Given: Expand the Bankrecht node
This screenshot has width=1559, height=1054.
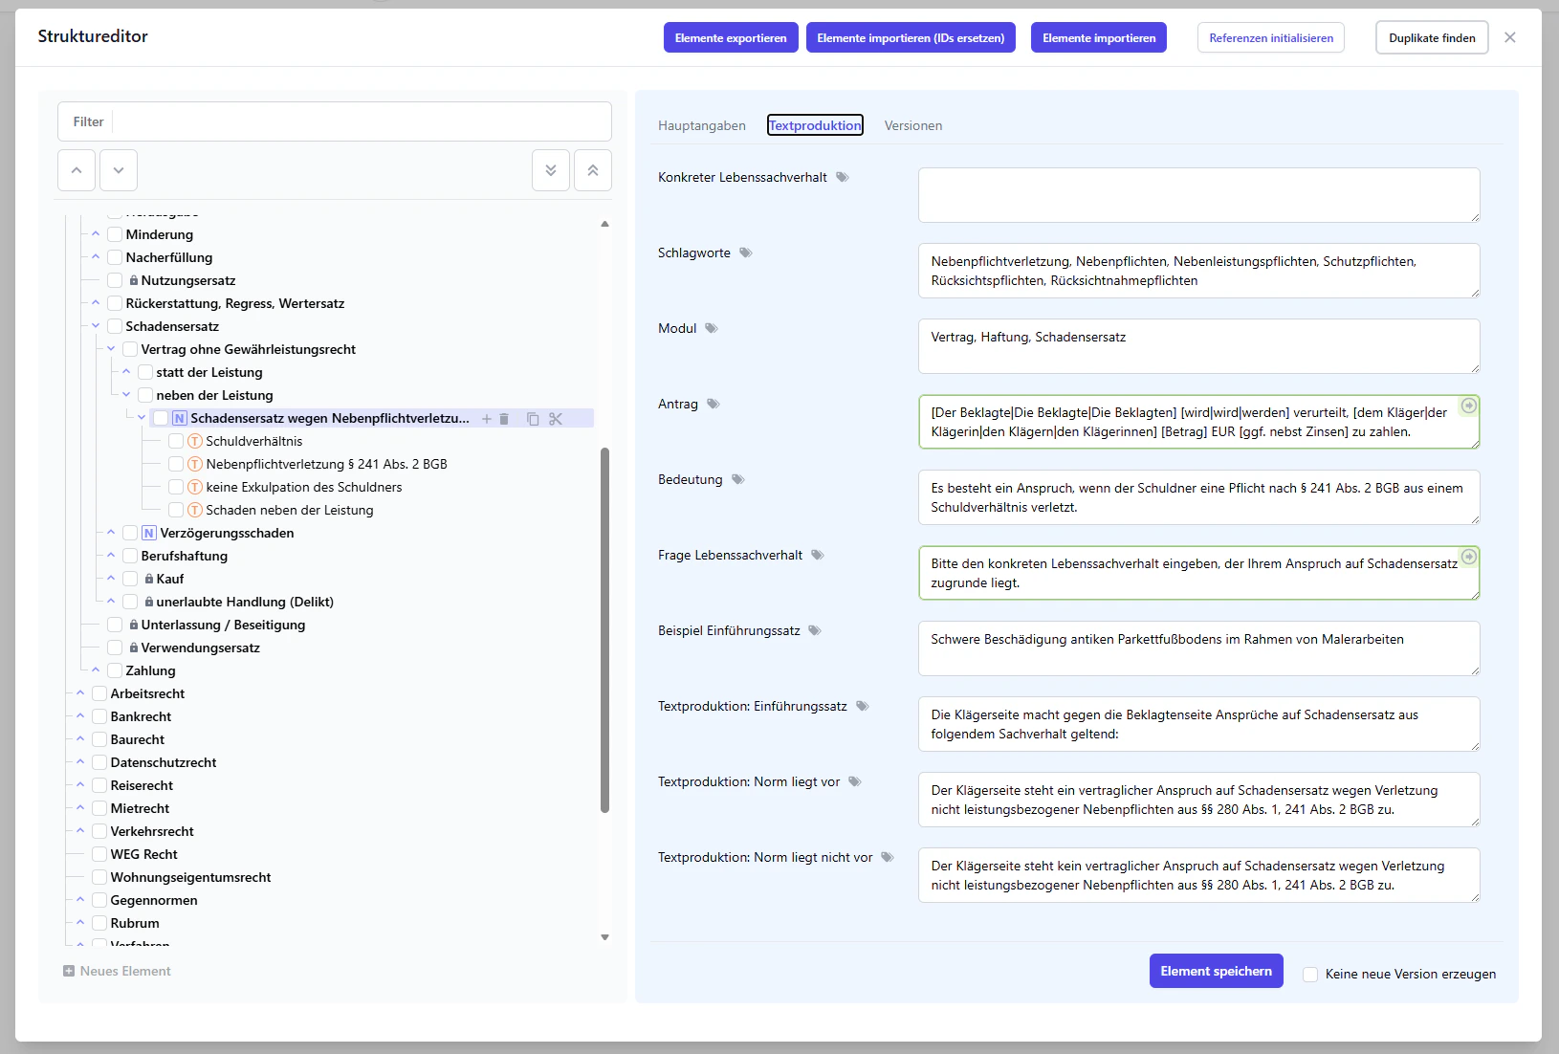Looking at the screenshot, I should 80,716.
